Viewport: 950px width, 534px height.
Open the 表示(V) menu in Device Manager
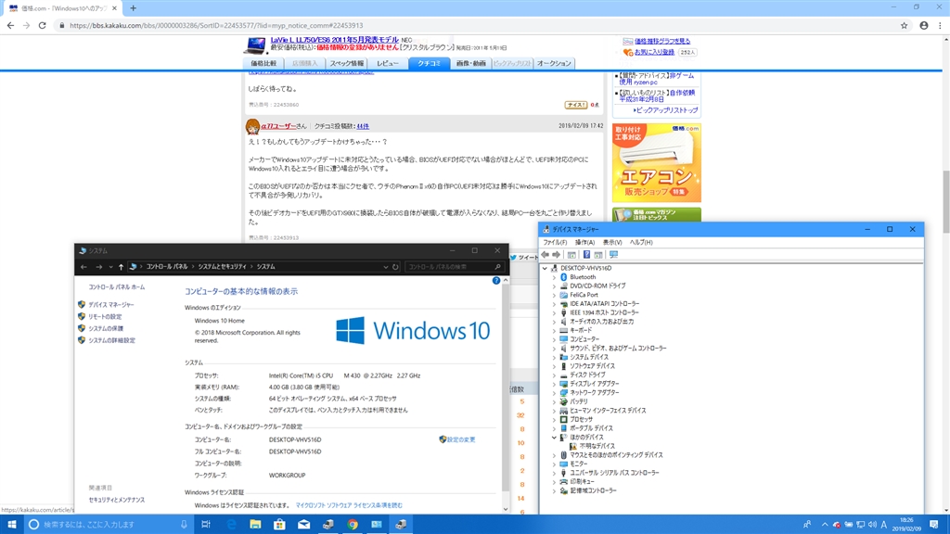(x=612, y=242)
